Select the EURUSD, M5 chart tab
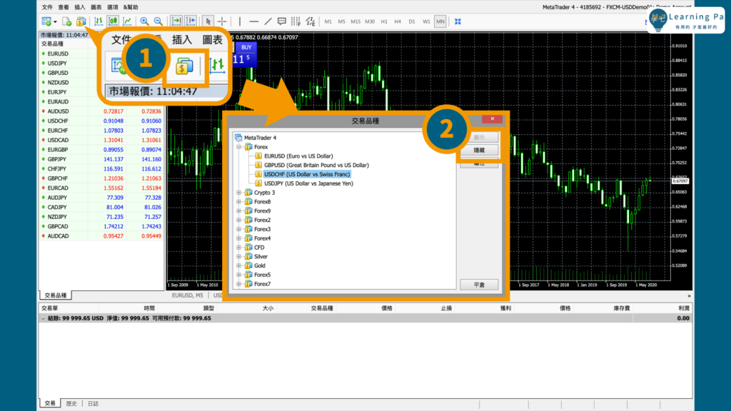731x411 pixels. (188, 295)
